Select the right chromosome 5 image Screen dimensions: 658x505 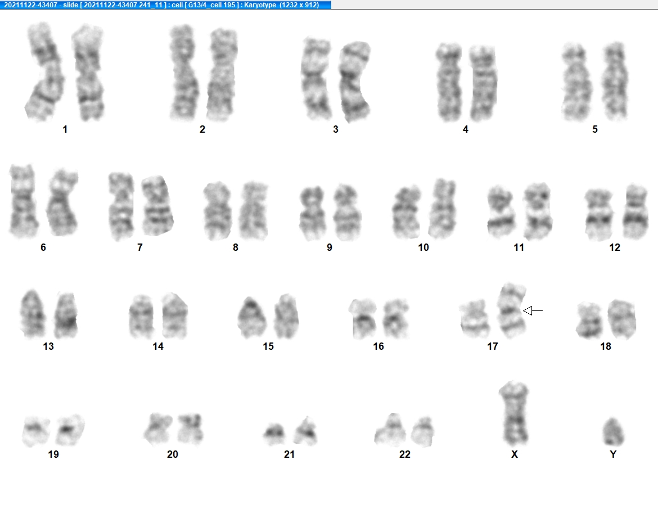[x=615, y=81]
